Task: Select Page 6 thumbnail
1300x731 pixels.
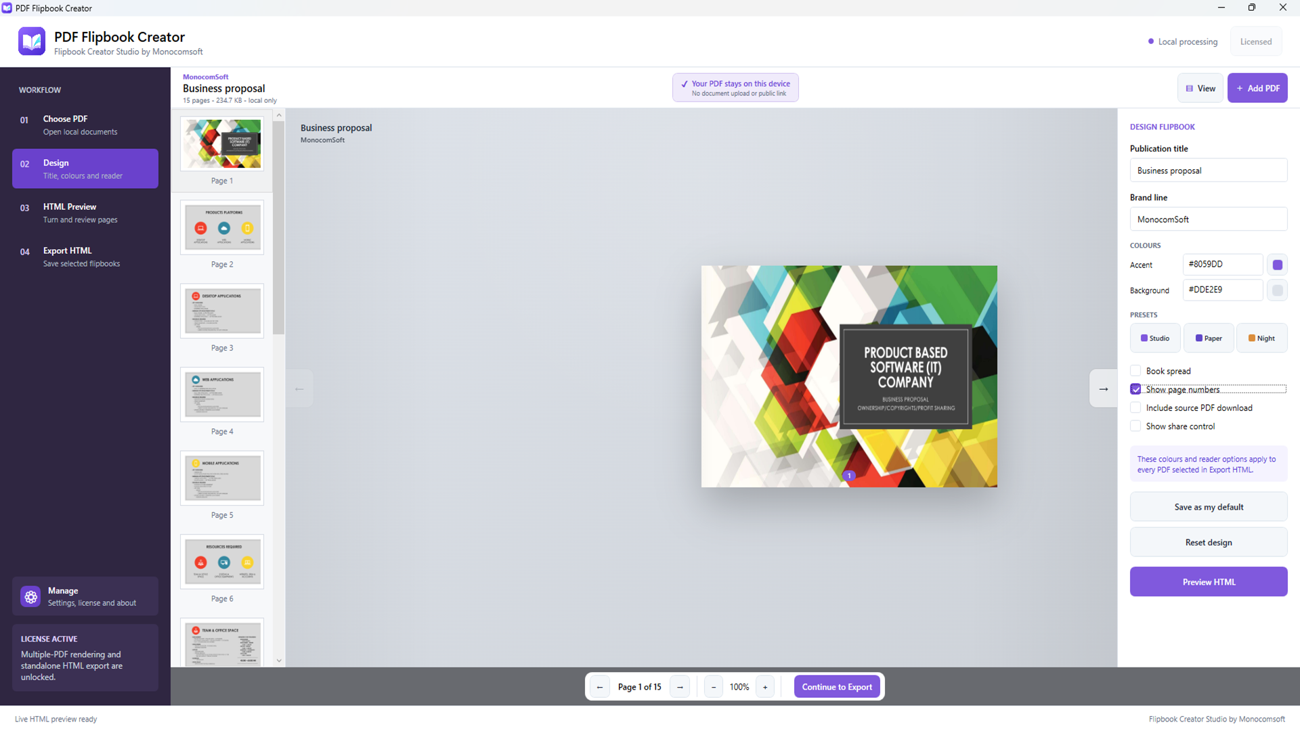Action: tap(222, 562)
